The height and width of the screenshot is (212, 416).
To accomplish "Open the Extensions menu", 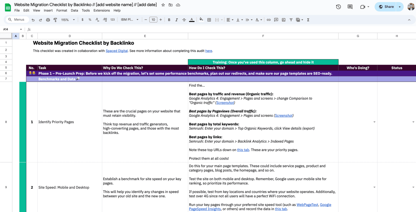I will 101,10.
